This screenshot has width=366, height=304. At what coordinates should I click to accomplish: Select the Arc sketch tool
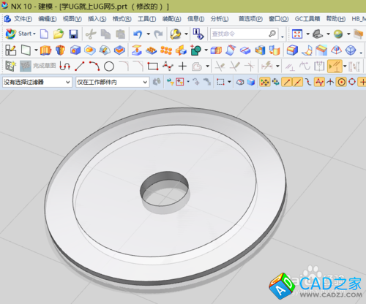click(94, 66)
